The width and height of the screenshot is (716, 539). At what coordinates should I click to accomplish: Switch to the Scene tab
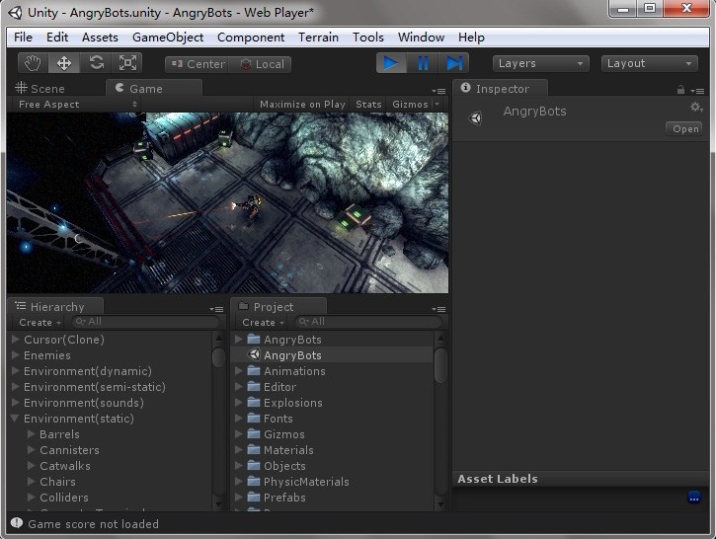click(40, 89)
